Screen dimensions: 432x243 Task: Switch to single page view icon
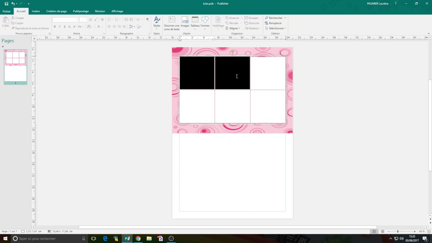click(x=374, y=232)
